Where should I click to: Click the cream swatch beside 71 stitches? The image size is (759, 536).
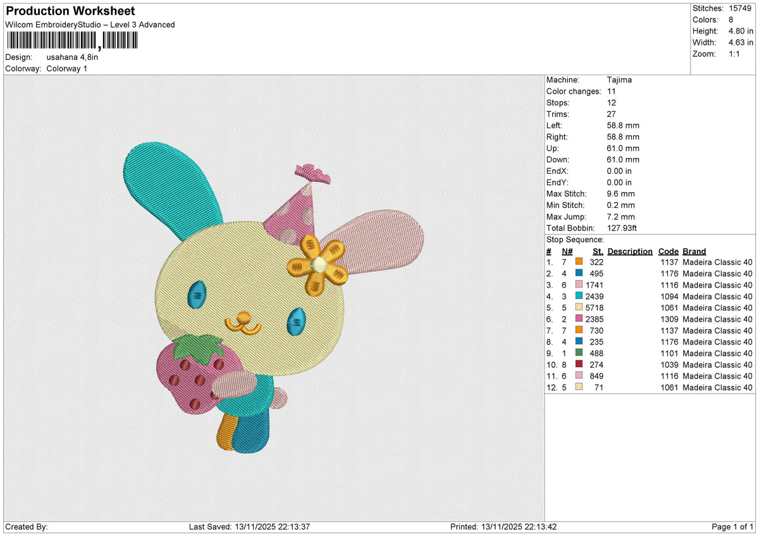(579, 387)
